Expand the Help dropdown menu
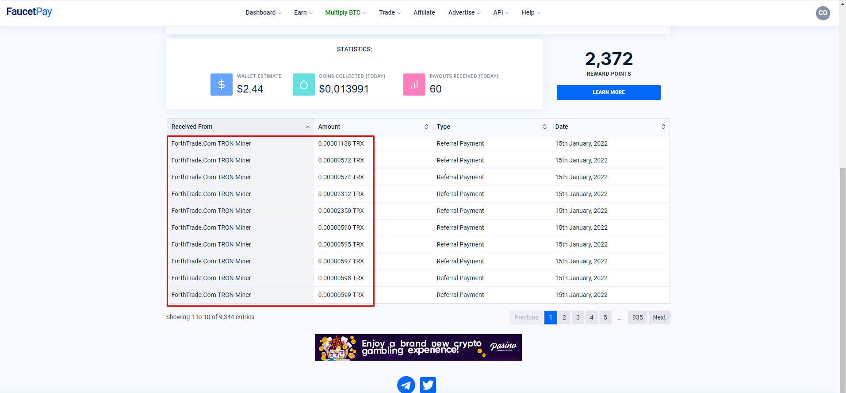Screen dimensions: 846x393 [531, 12]
